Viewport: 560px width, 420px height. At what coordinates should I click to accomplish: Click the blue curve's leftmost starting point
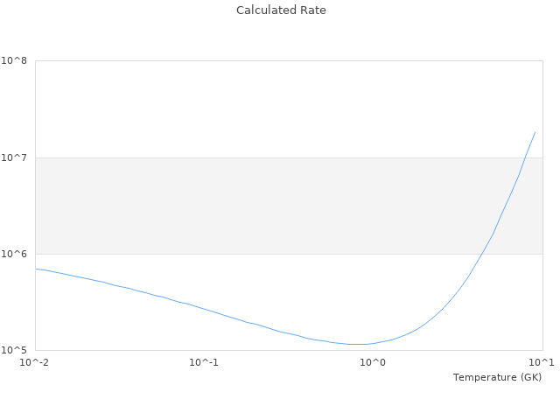(36, 269)
